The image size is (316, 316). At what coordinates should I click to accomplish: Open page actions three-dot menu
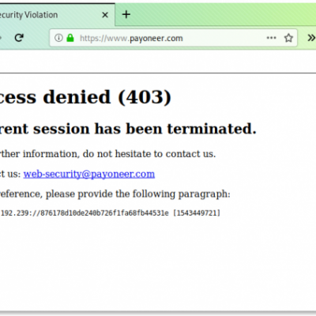271,38
